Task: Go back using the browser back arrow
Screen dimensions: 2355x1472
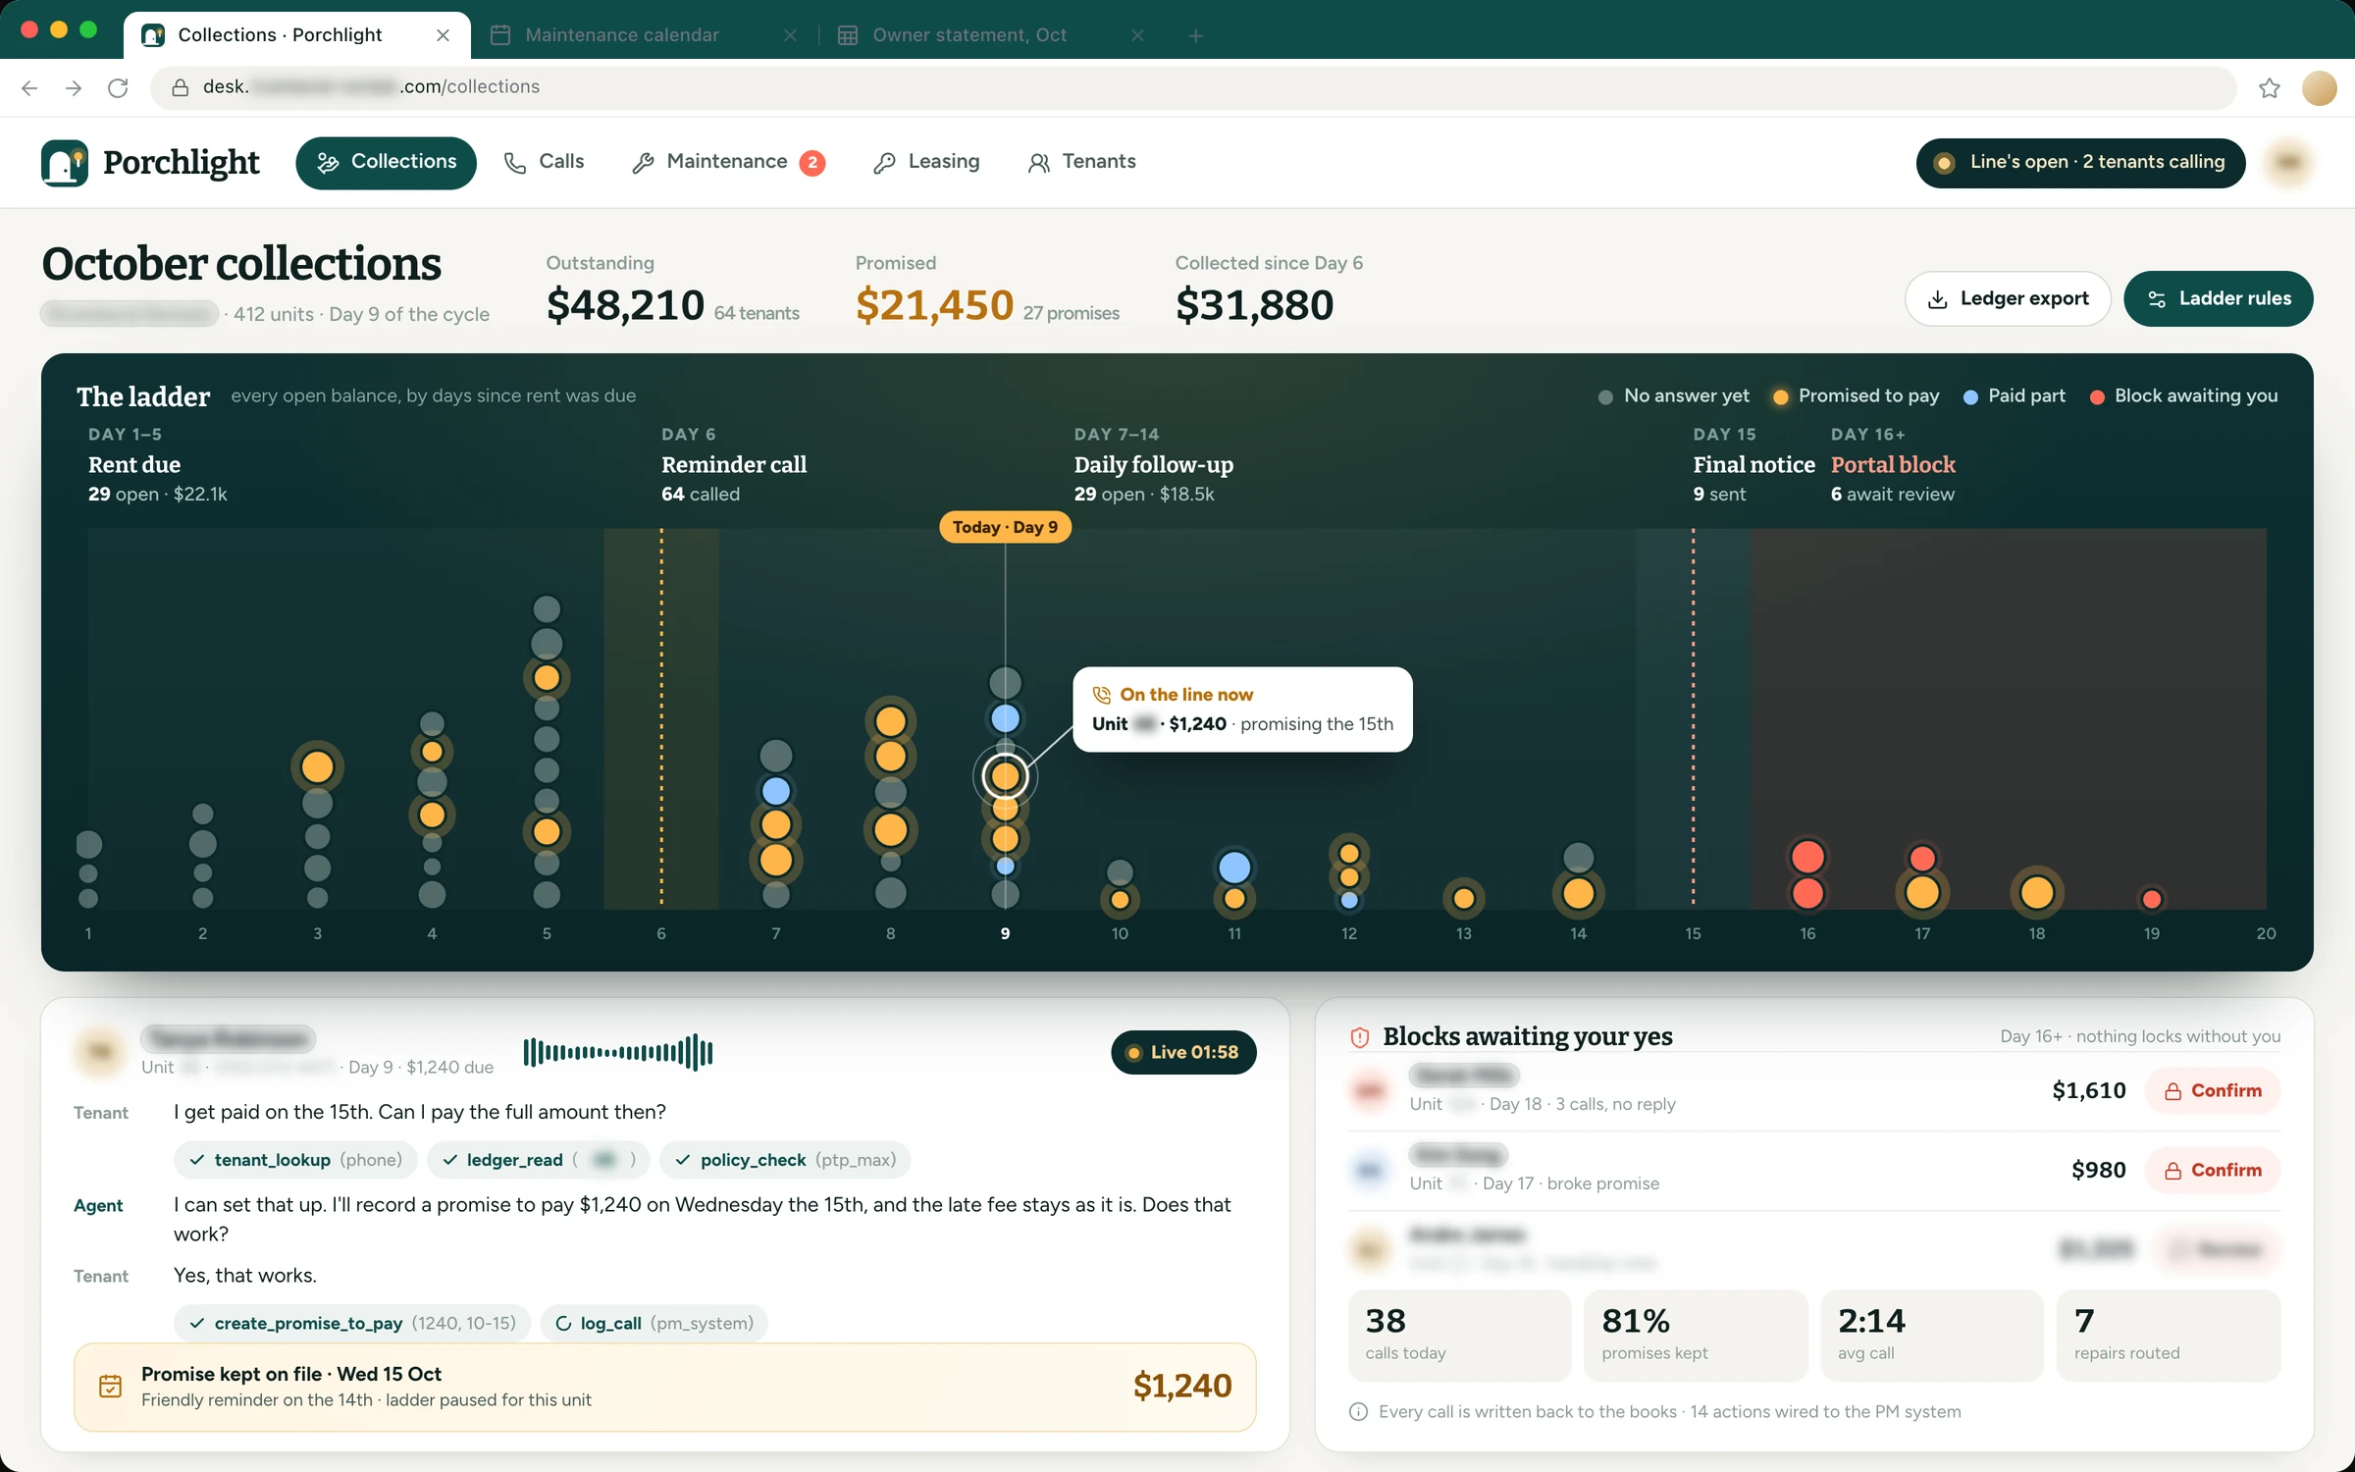Action: (x=29, y=87)
